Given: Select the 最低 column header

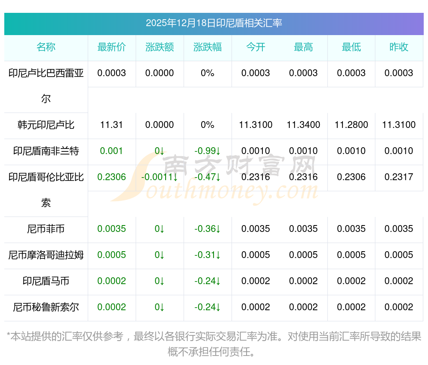Looking at the screenshot, I should [x=351, y=47].
